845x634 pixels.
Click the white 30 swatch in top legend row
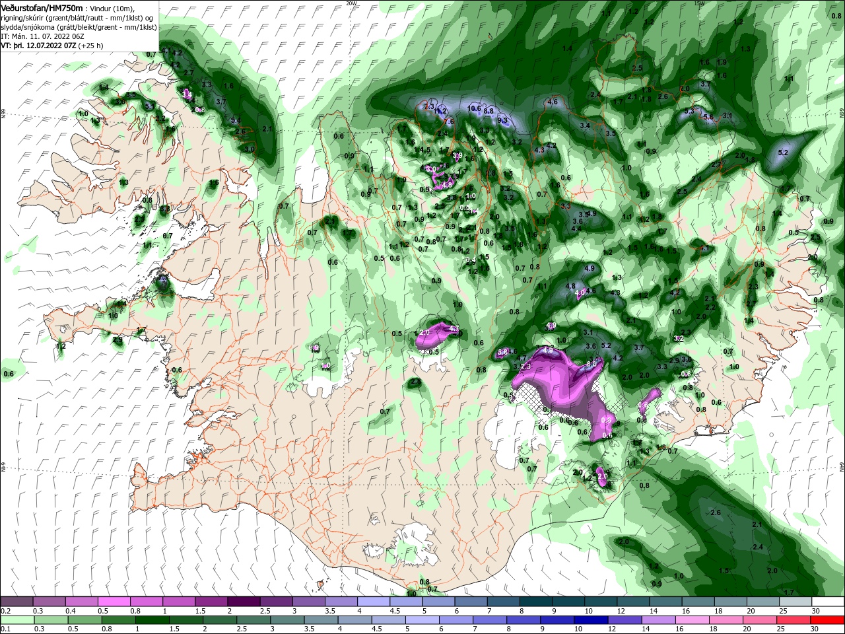click(828, 602)
